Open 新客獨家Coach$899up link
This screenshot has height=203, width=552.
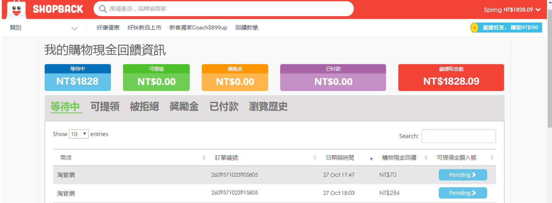198,27
